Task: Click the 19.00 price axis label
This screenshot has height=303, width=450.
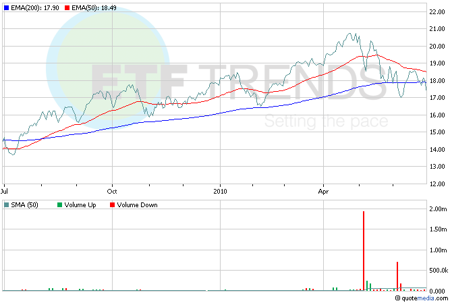Action: (437, 63)
